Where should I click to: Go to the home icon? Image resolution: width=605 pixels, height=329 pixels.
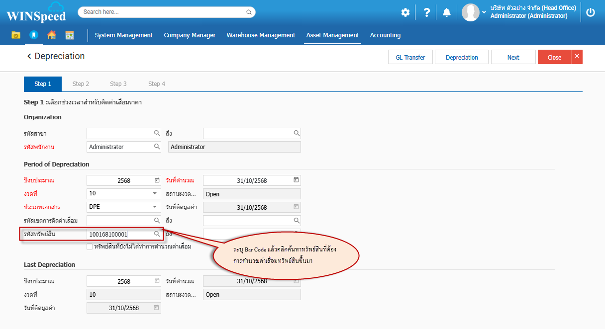[x=51, y=35]
